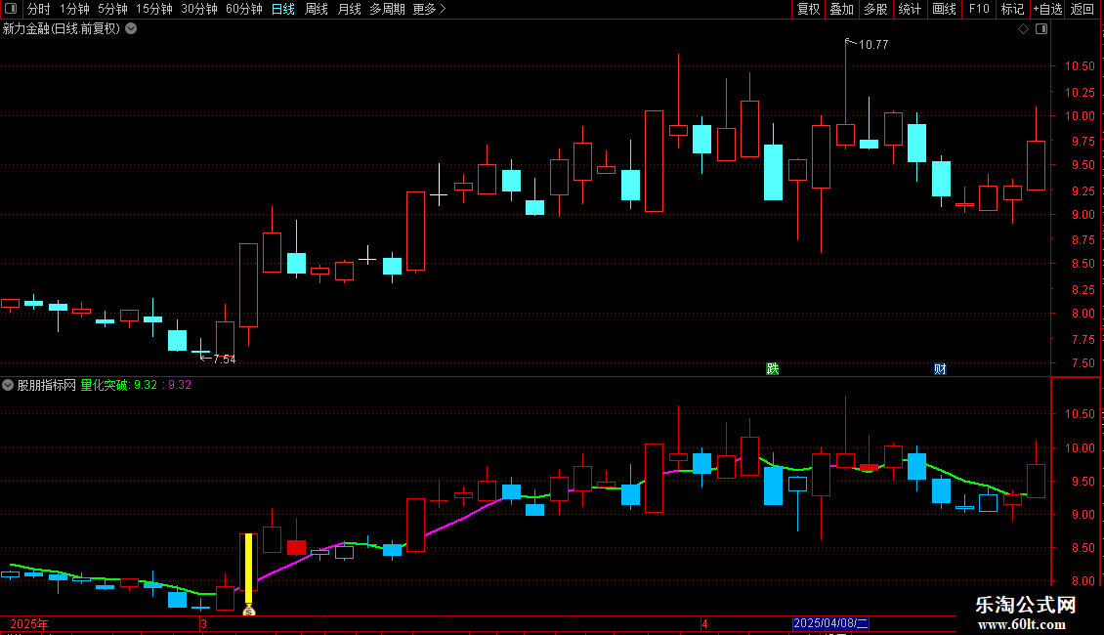Select the 60分钟 period tab
Viewport: 1104px width, 635px height.
pos(244,9)
